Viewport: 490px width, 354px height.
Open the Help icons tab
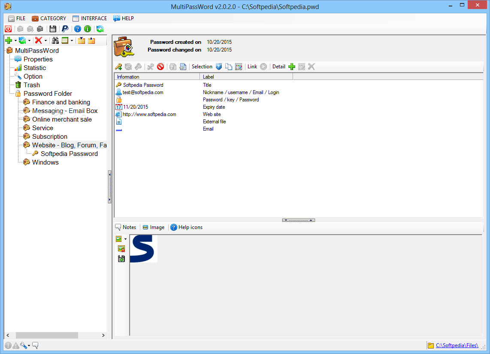(x=187, y=227)
